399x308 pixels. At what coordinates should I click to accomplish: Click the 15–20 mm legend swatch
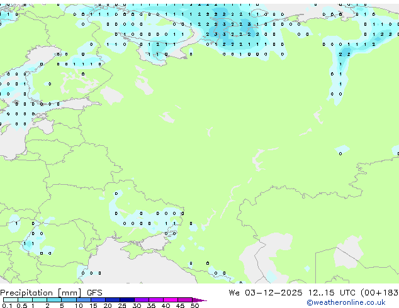click(x=98, y=300)
